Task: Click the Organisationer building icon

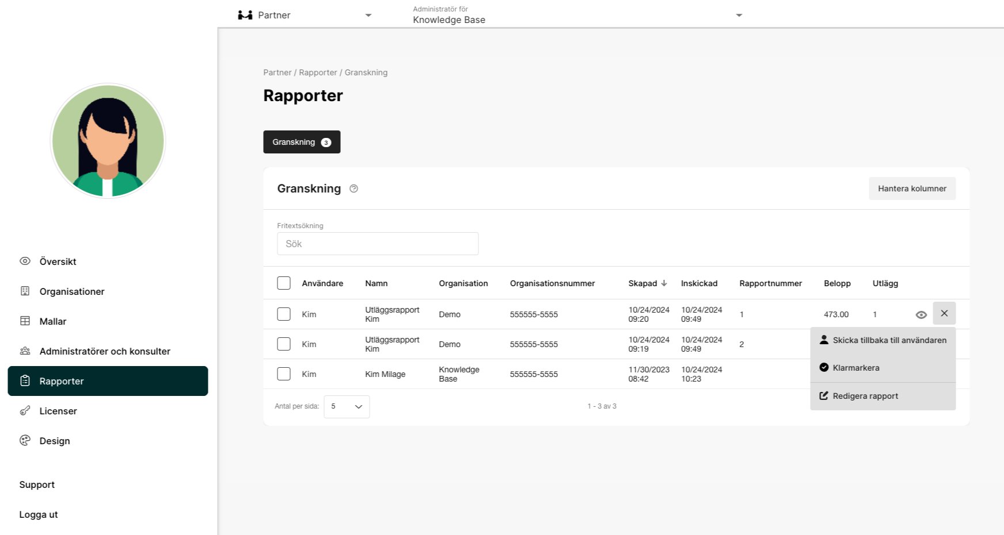Action: [25, 291]
